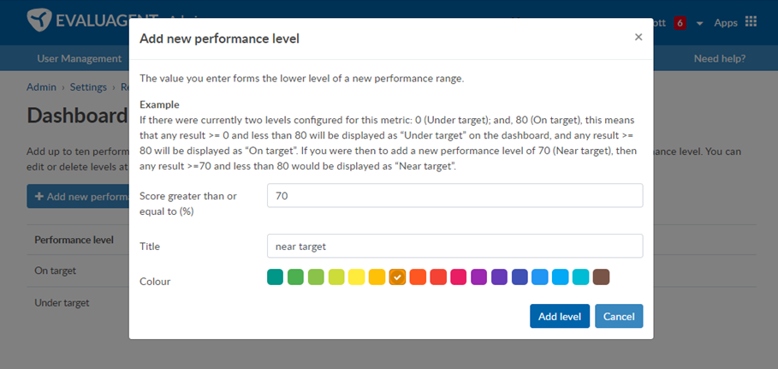
Task: Click the Score greater than input field
Action: tap(454, 195)
